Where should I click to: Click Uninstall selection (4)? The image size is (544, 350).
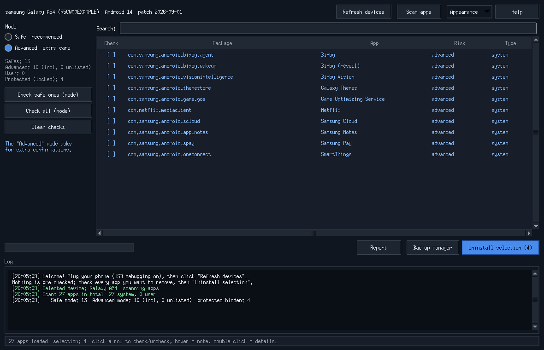(500, 248)
